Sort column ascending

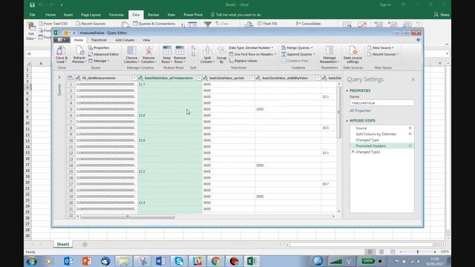pos(193,47)
